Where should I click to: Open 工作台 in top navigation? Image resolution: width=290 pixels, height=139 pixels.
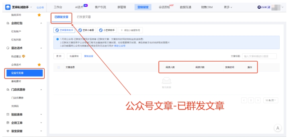click(58, 7)
